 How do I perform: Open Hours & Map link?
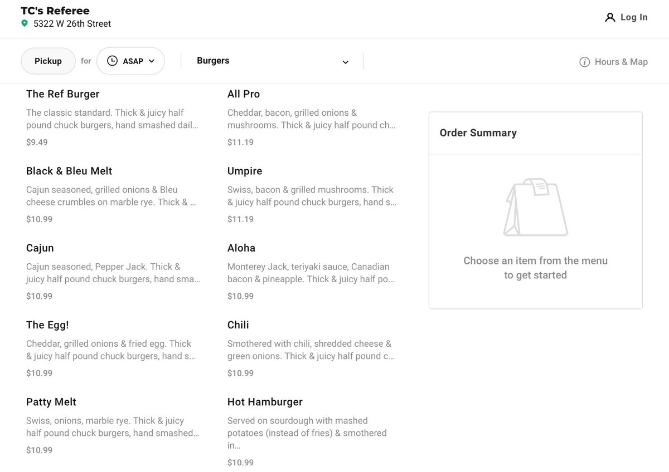click(x=613, y=62)
